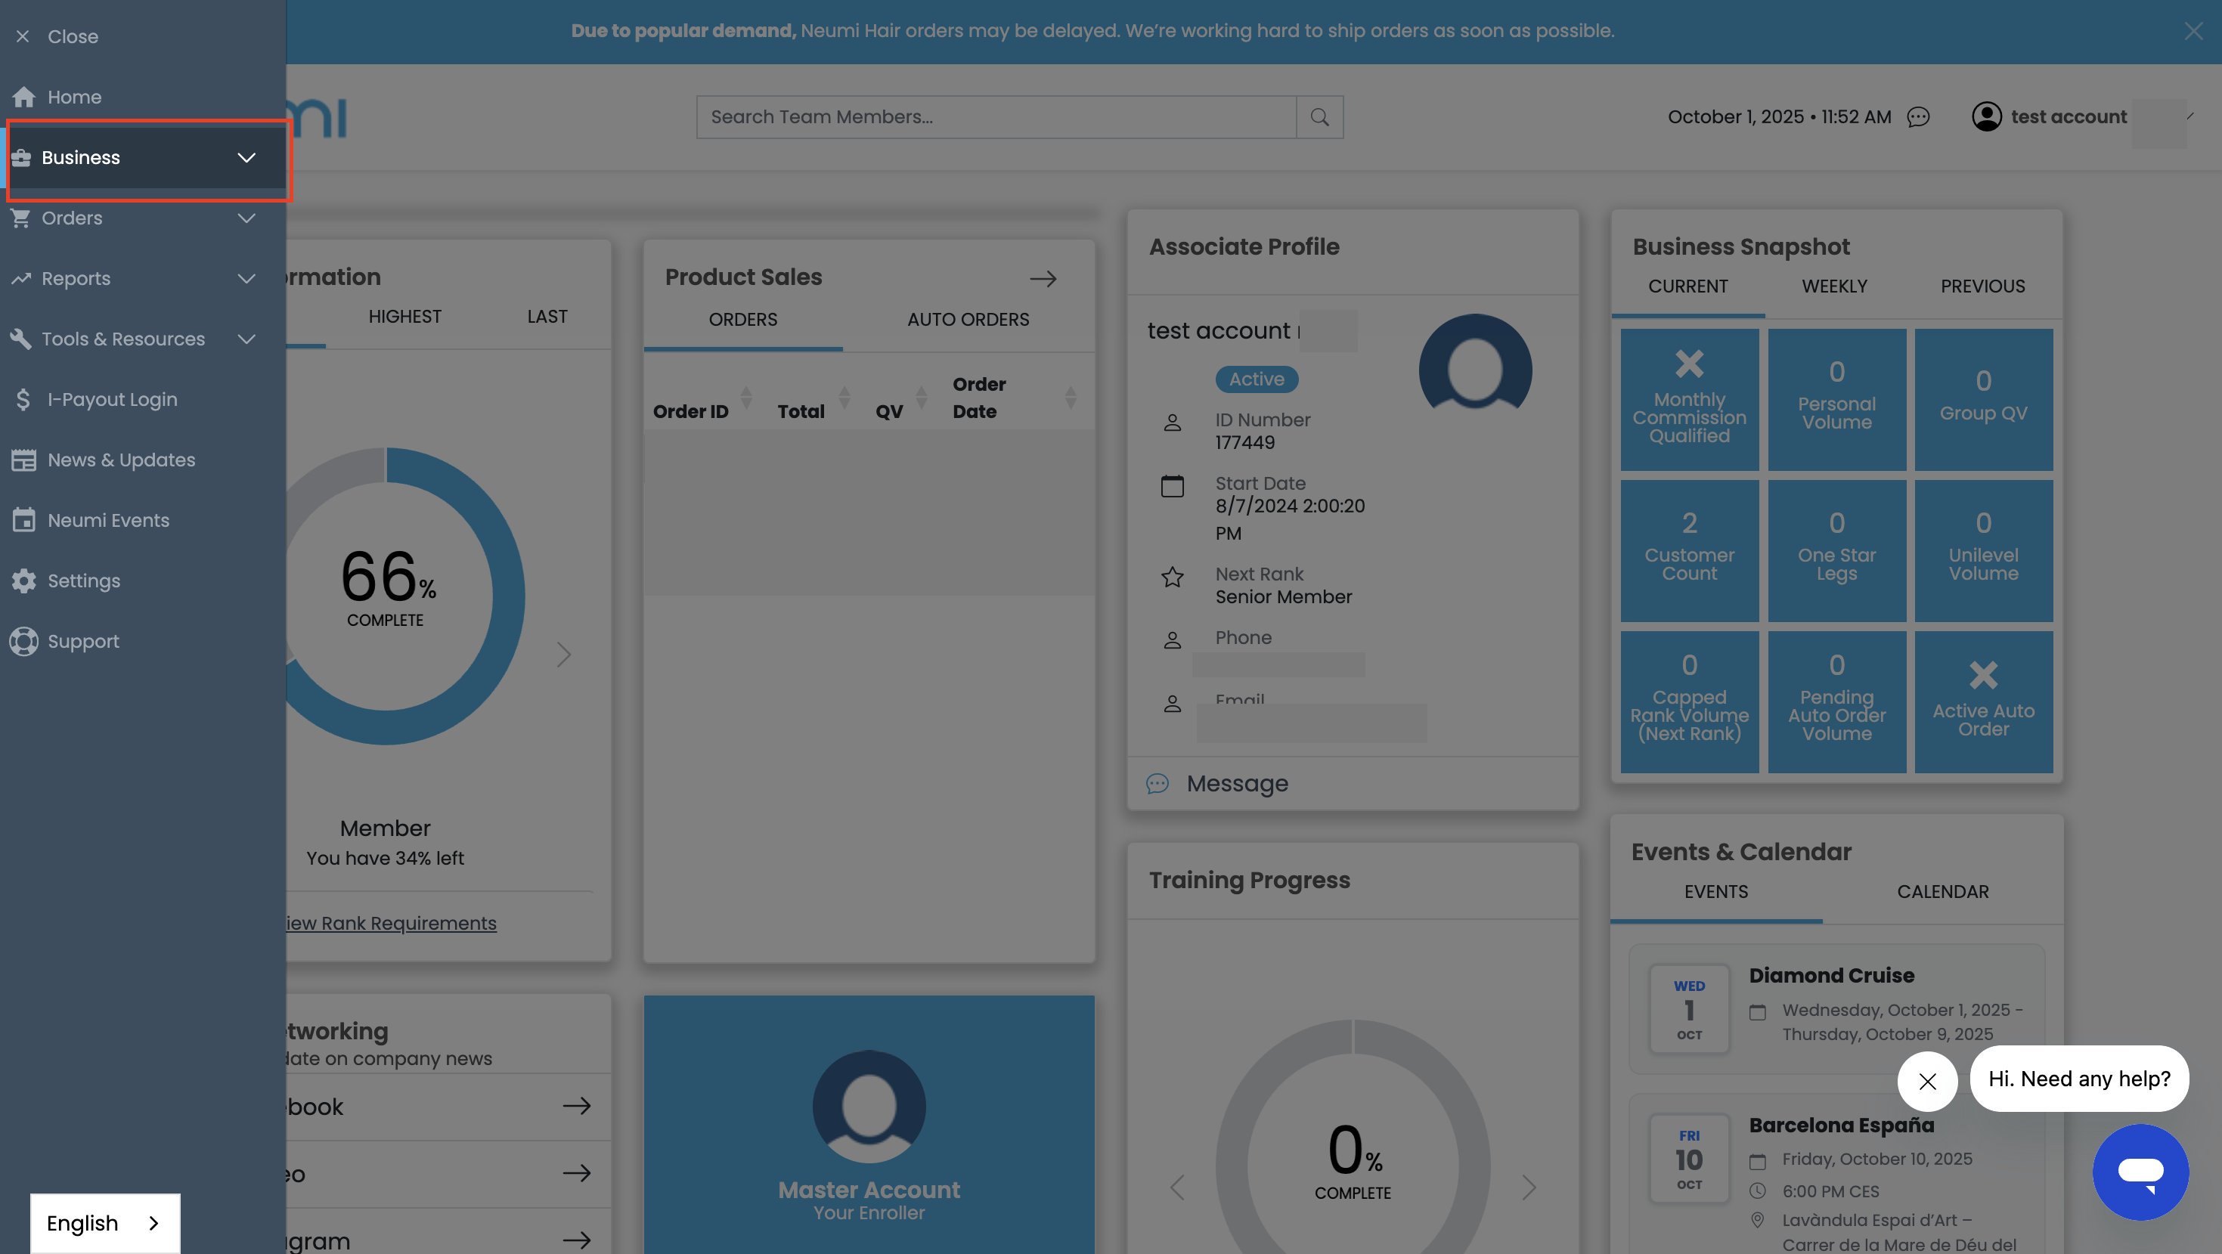Expand the Business menu chevron
The width and height of the screenshot is (2222, 1254).
[246, 157]
